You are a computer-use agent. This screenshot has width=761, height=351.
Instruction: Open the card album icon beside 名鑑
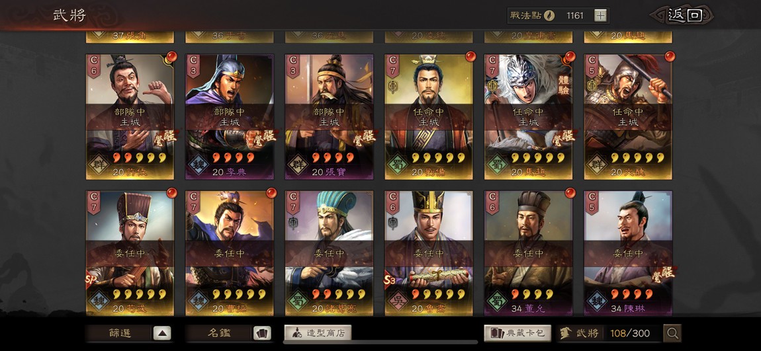(261, 334)
